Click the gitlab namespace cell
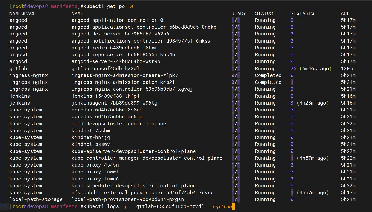 point(18,69)
